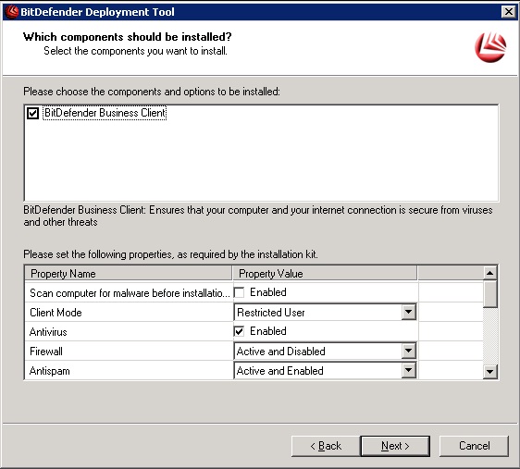Close the Deployment Tool window

(x=508, y=12)
